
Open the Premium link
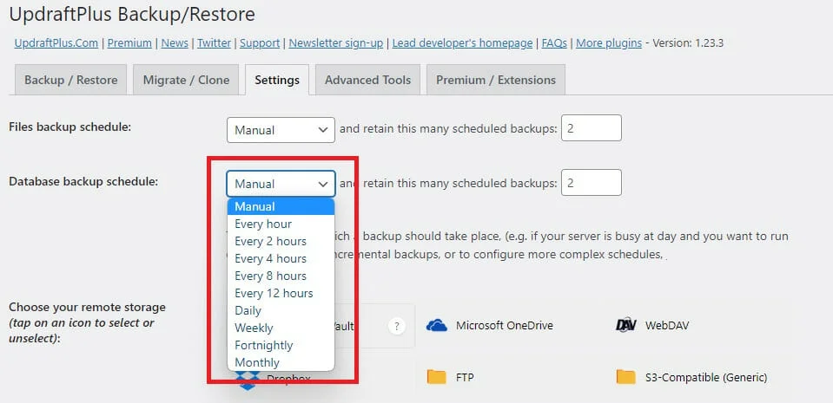click(x=129, y=43)
